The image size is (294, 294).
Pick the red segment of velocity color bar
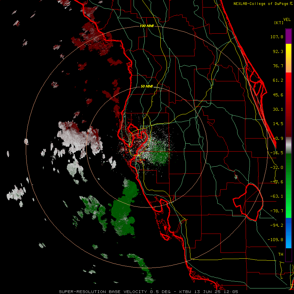pos(288,105)
